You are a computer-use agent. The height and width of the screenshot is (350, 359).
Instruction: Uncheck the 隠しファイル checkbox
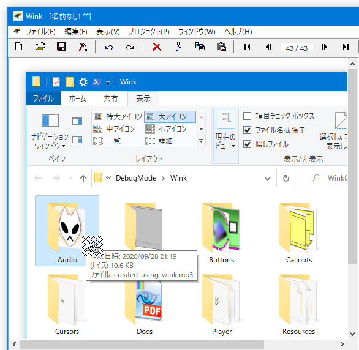pyautogui.click(x=248, y=144)
